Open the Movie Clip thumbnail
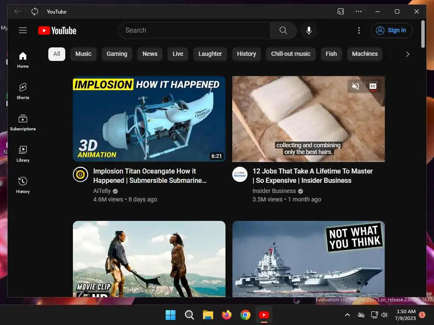Image resolution: width=434 pixels, height=325 pixels. pos(149,259)
